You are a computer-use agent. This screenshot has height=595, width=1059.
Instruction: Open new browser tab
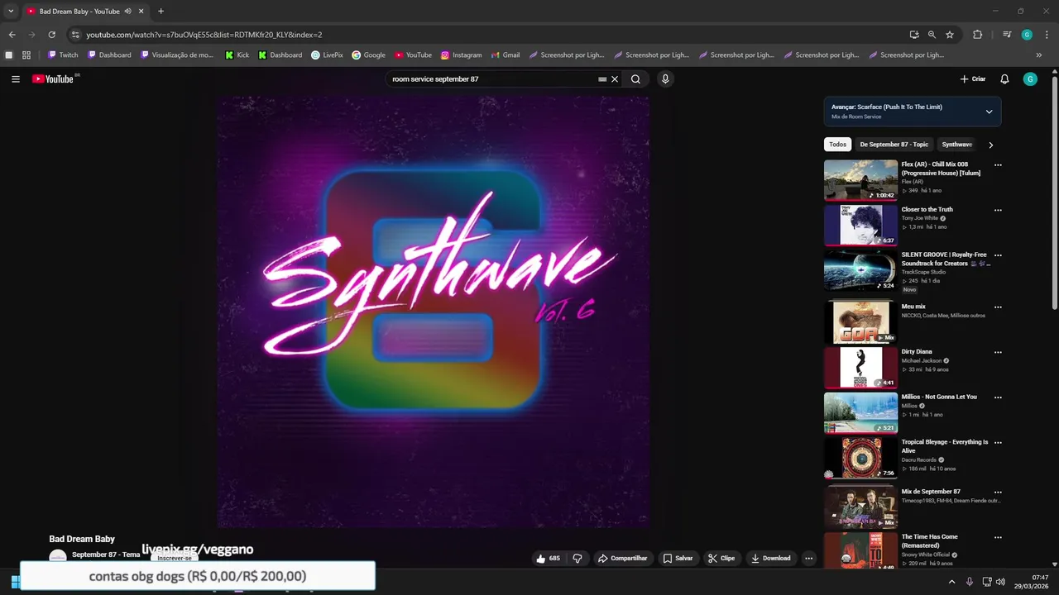click(161, 12)
